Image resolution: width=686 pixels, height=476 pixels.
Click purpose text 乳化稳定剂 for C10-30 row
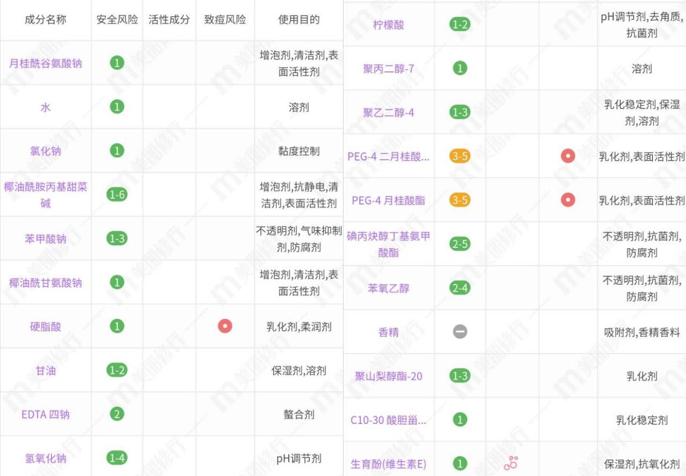[x=642, y=420]
